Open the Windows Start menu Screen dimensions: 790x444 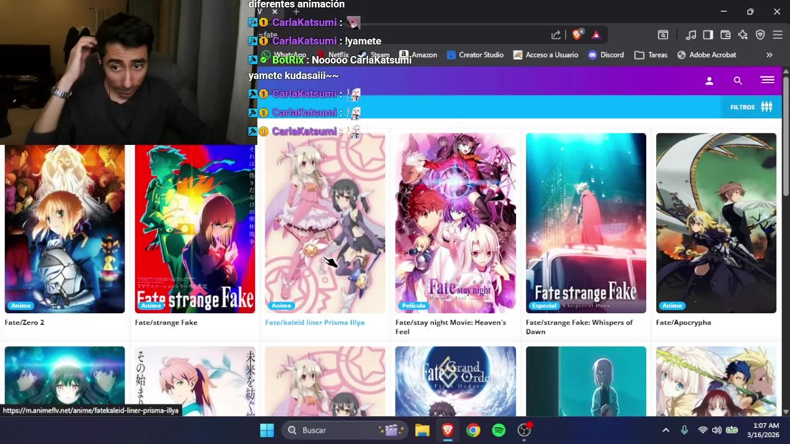click(267, 430)
